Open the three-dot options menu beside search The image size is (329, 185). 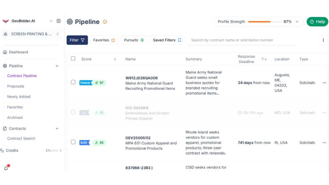323,40
